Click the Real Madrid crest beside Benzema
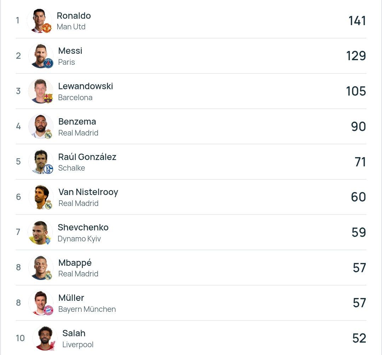 [48, 134]
